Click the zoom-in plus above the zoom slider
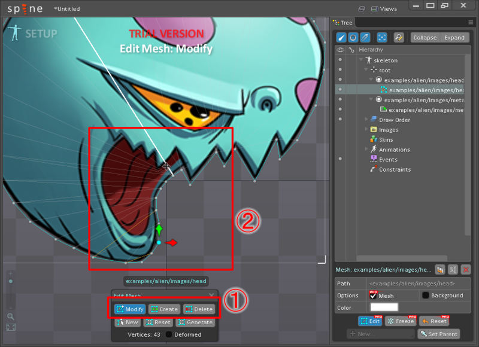479x347 pixels. (x=11, y=273)
